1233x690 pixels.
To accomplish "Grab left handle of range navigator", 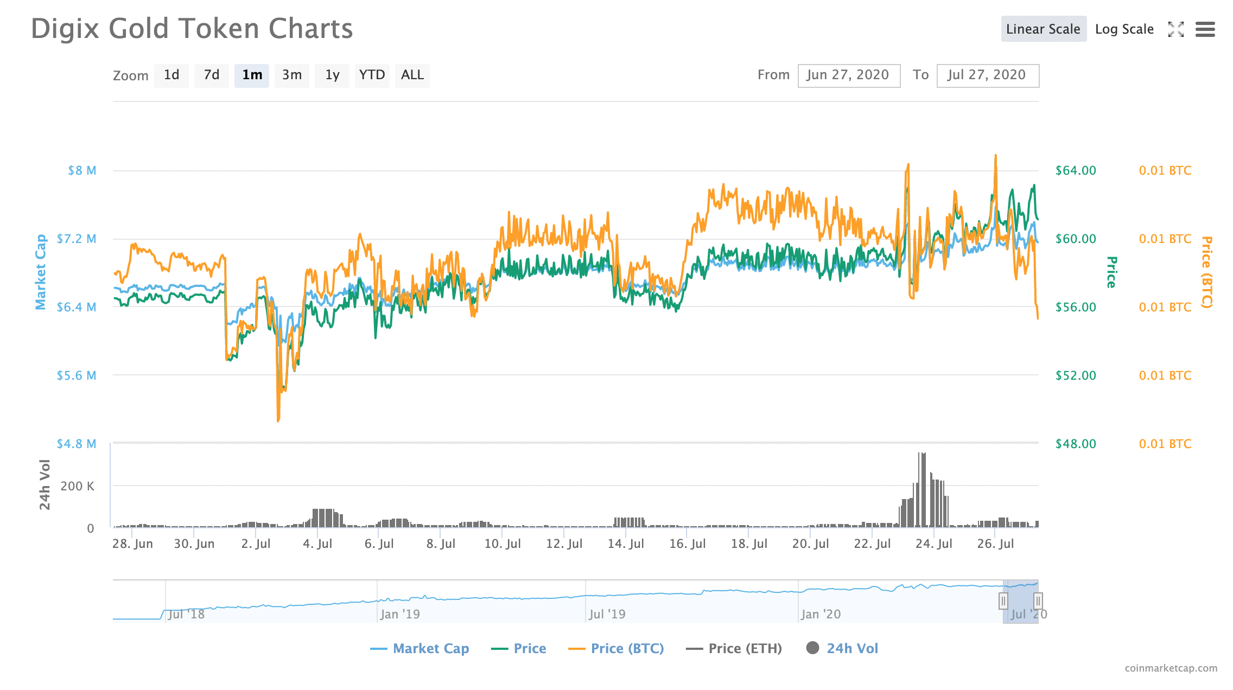I will point(1003,601).
